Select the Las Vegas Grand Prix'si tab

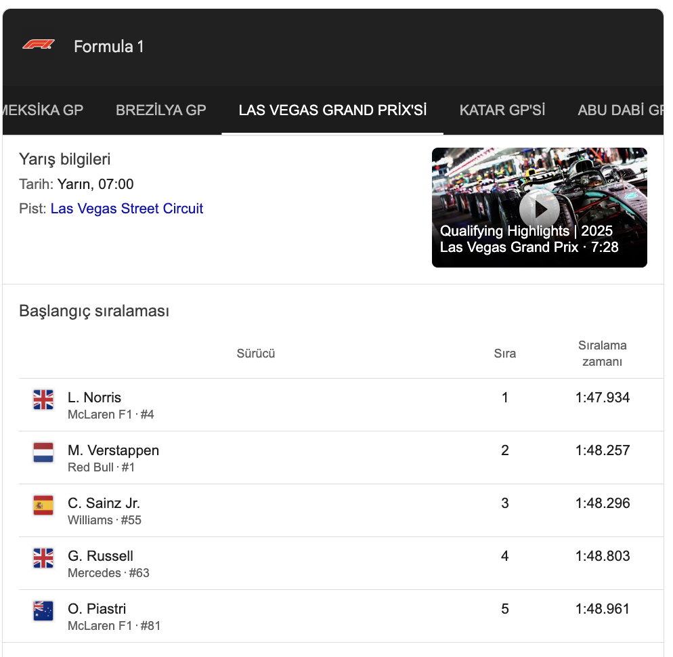pyautogui.click(x=332, y=110)
